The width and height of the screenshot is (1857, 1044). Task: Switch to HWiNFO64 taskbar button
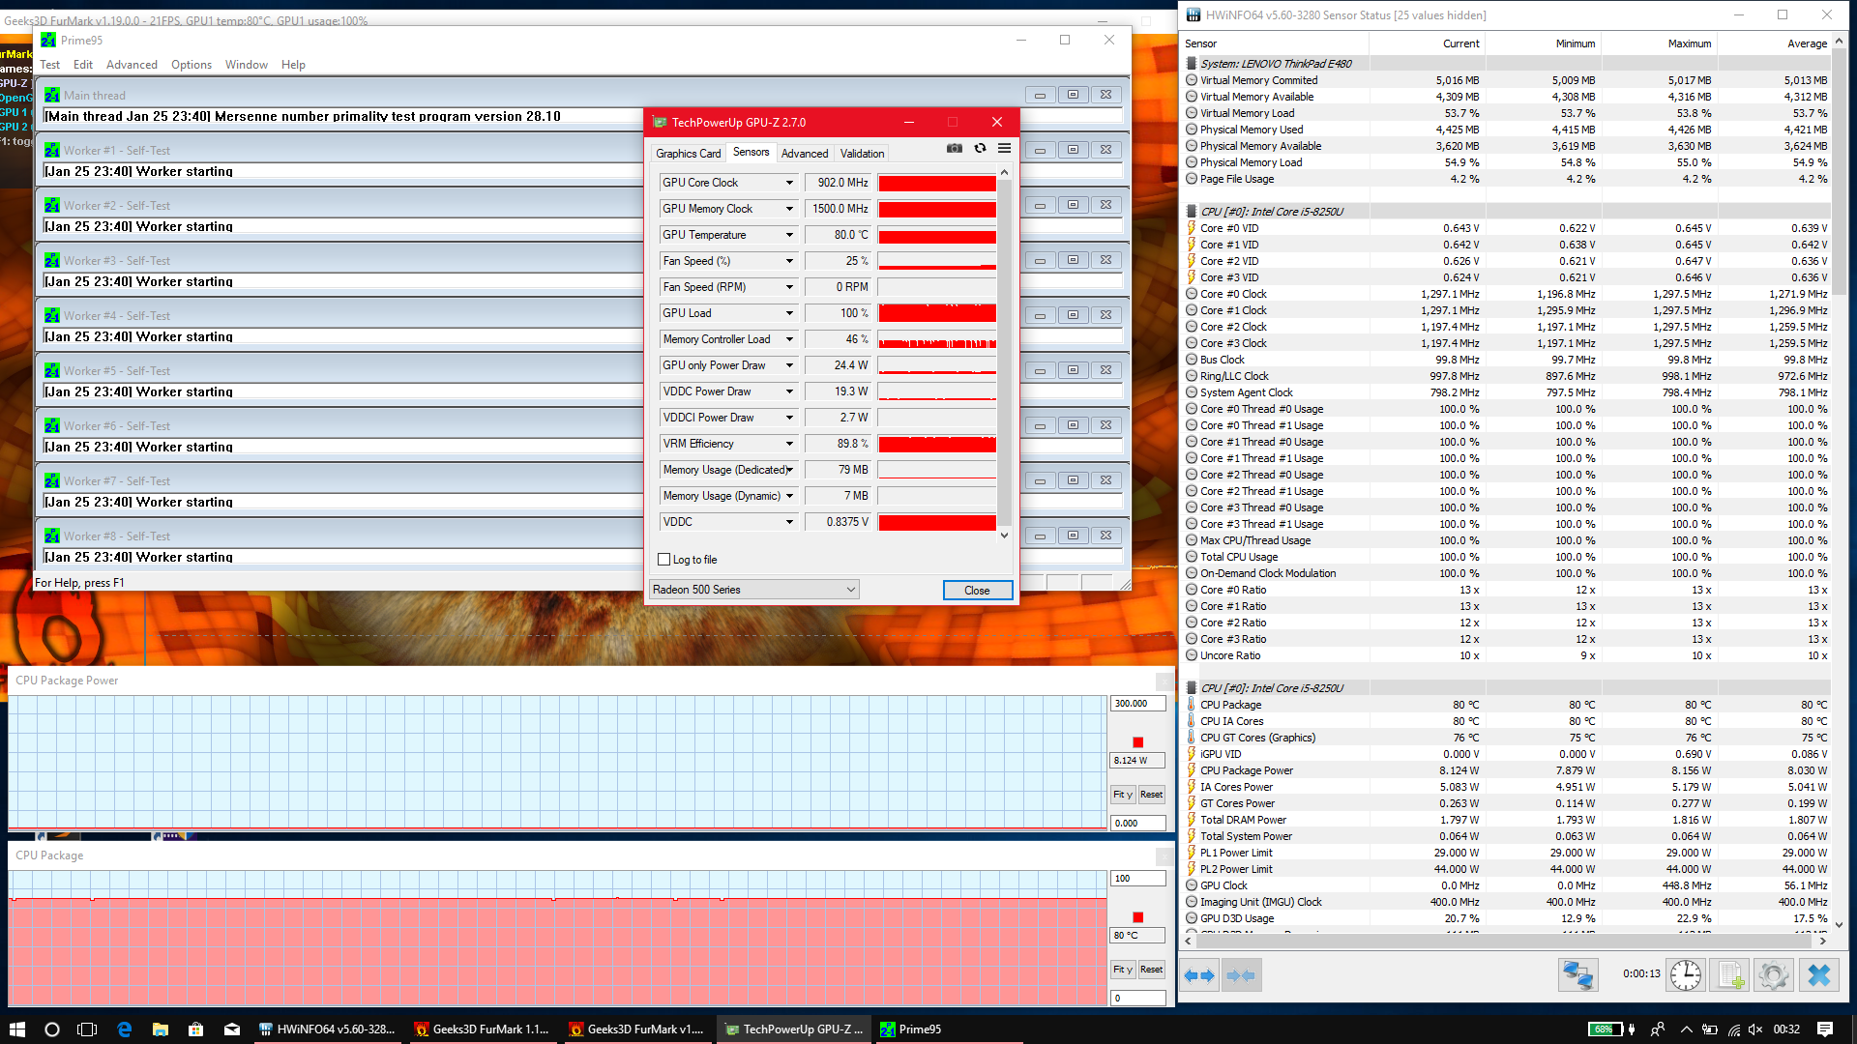(x=327, y=1029)
